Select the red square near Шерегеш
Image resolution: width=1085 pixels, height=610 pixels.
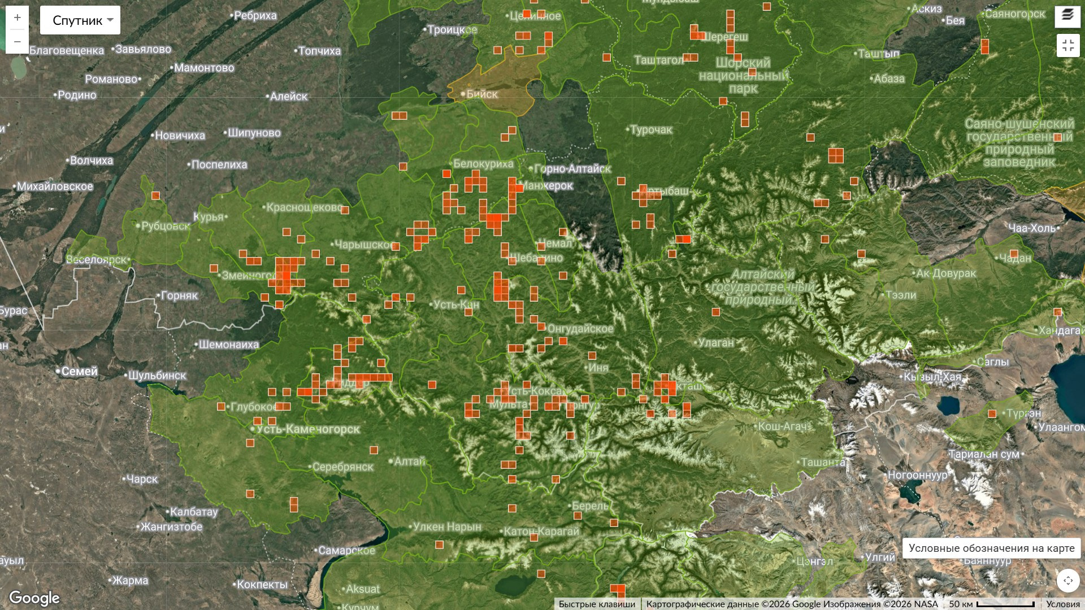(696, 32)
